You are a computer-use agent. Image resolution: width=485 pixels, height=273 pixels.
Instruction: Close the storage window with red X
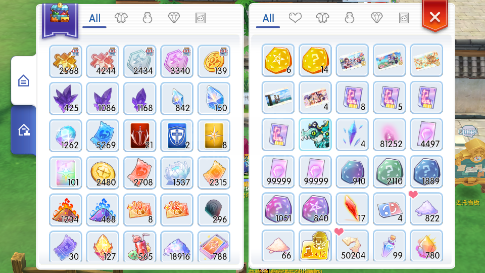coord(435,17)
